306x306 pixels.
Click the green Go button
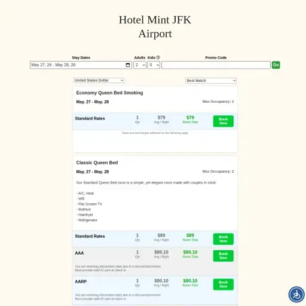point(276,65)
